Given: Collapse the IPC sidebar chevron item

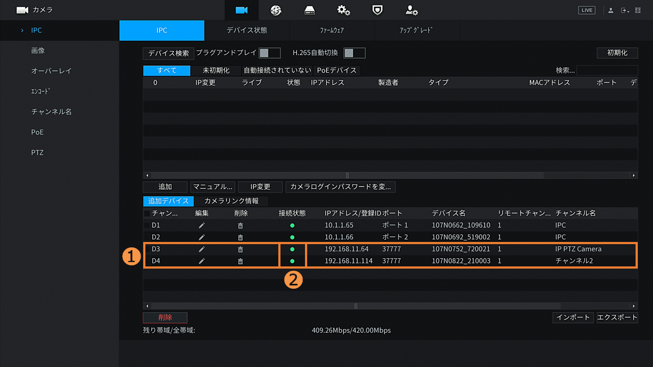Looking at the screenshot, I should (x=22, y=30).
